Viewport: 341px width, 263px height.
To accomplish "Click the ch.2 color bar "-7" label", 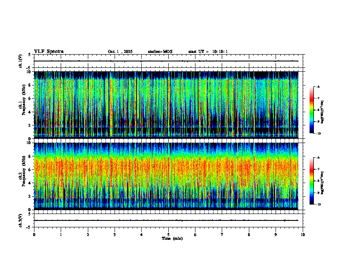I will [x=317, y=169].
